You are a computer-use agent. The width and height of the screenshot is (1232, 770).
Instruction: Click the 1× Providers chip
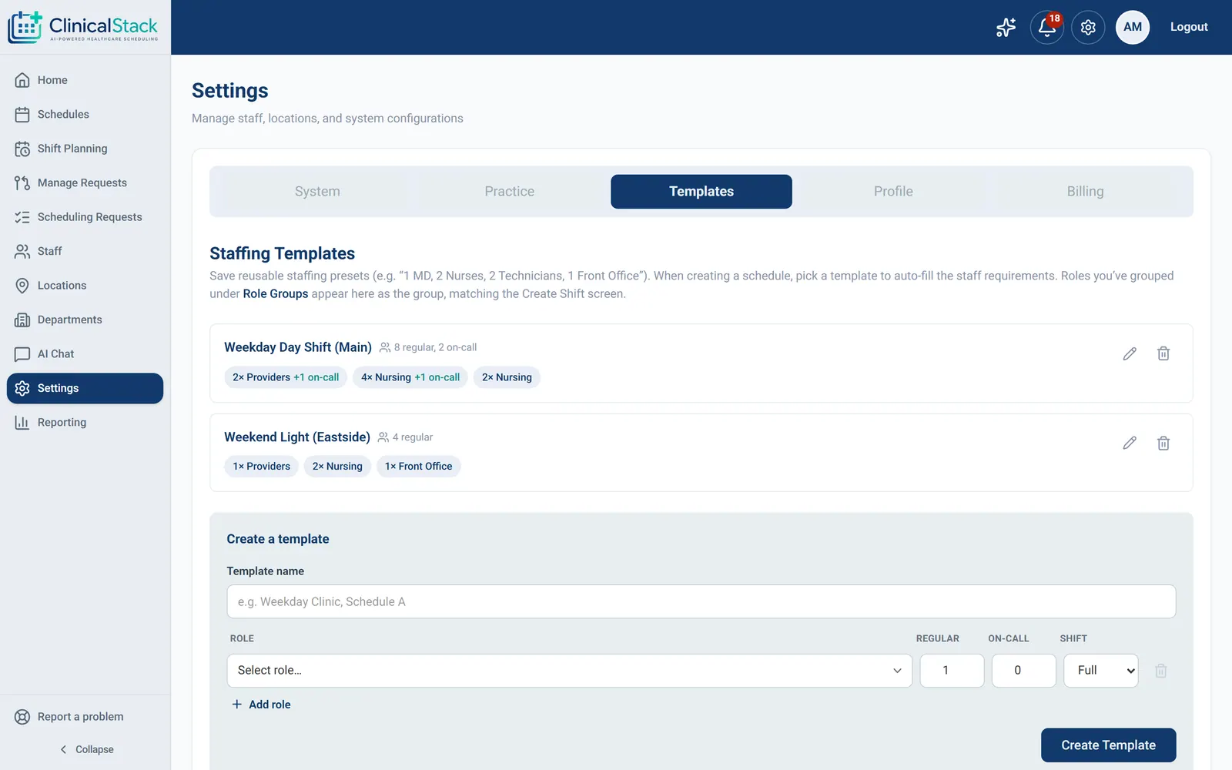(262, 467)
